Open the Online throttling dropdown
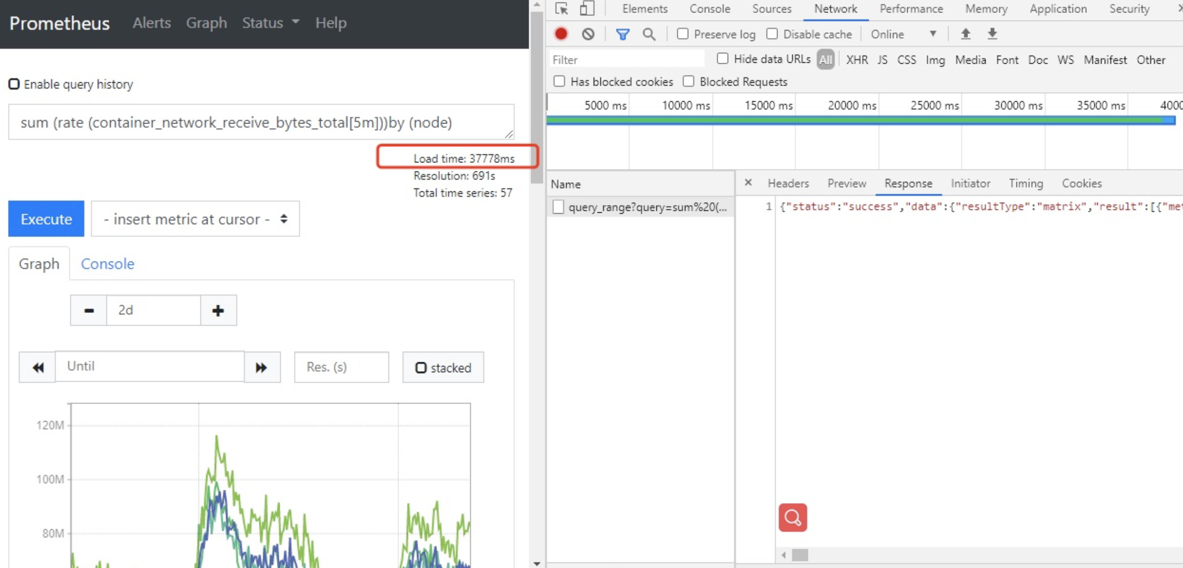This screenshot has width=1183, height=568. [904, 34]
